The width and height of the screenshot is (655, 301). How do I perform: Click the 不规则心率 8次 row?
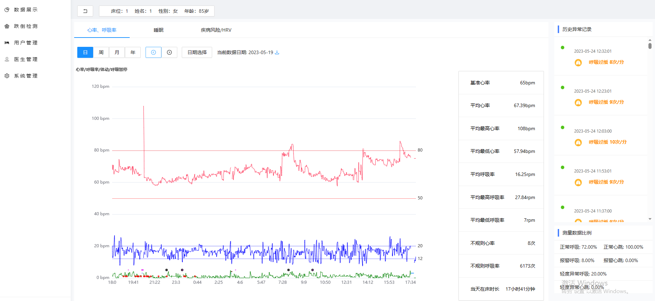501,243
